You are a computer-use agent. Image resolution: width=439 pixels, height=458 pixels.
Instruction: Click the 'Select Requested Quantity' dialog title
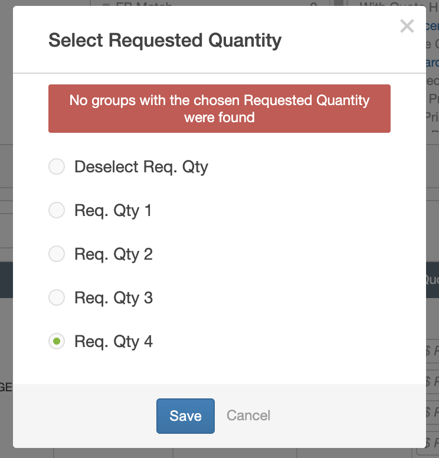[165, 41]
